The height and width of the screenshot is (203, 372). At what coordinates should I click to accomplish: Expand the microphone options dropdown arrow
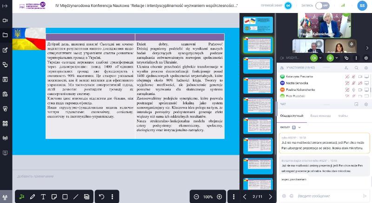(x=337, y=58)
